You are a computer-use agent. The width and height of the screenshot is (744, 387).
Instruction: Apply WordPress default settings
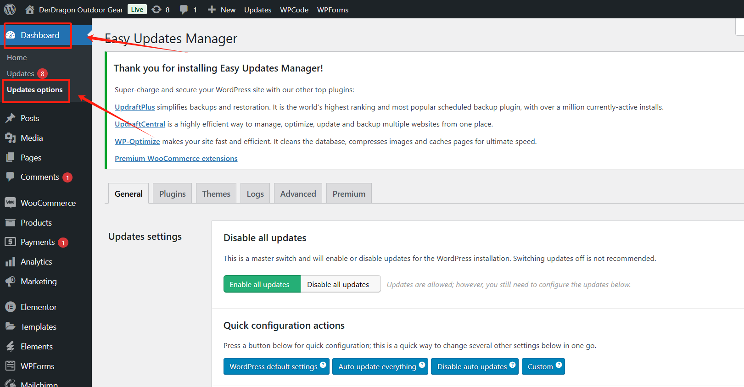pos(276,366)
